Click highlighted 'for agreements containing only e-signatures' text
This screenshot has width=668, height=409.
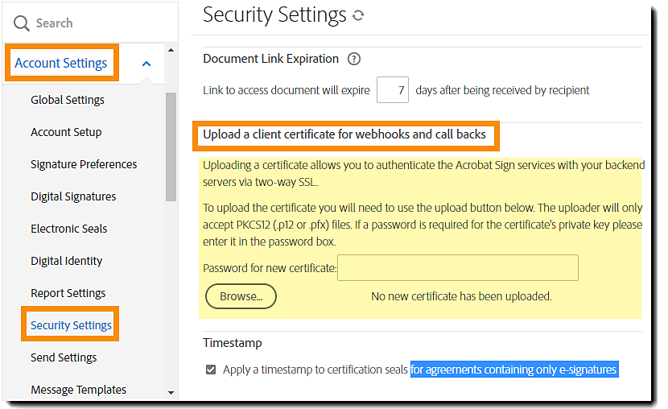tap(514, 370)
